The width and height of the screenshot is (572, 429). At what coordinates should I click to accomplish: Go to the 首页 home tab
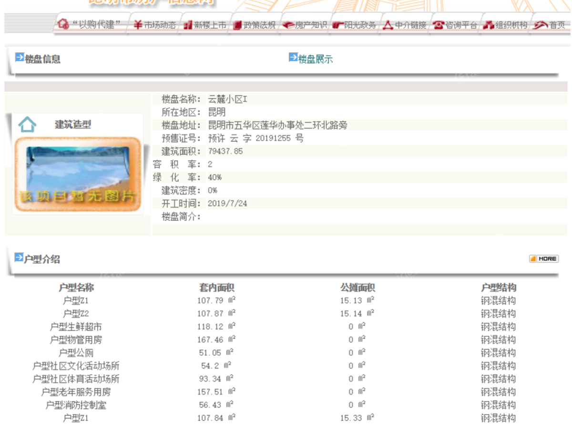pyautogui.click(x=557, y=25)
